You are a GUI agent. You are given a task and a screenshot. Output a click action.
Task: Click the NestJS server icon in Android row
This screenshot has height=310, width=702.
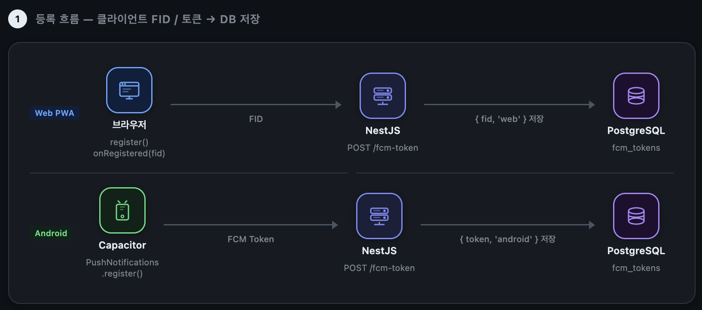(x=379, y=216)
